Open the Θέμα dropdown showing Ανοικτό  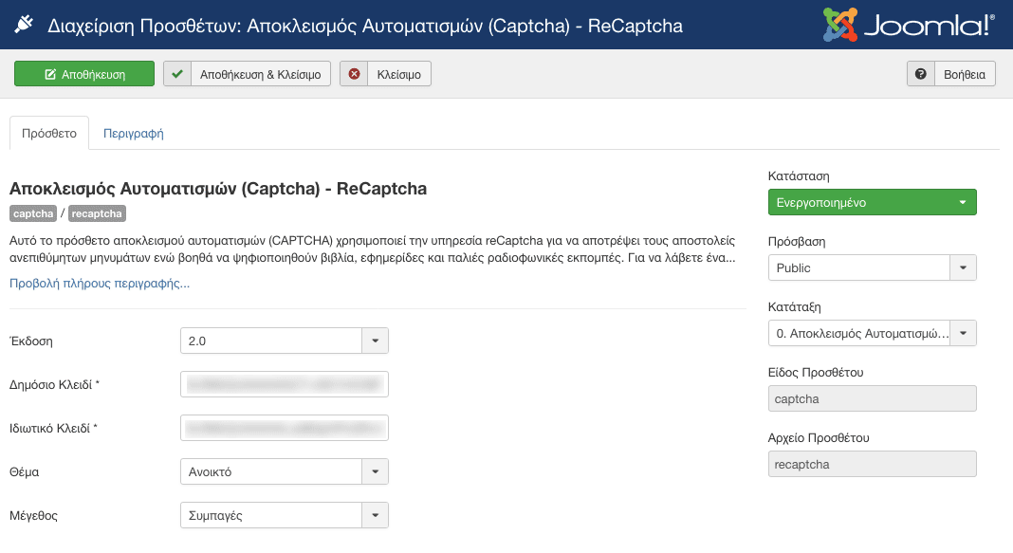point(285,471)
